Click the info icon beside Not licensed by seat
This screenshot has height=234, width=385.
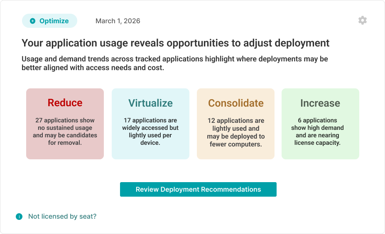(19, 217)
